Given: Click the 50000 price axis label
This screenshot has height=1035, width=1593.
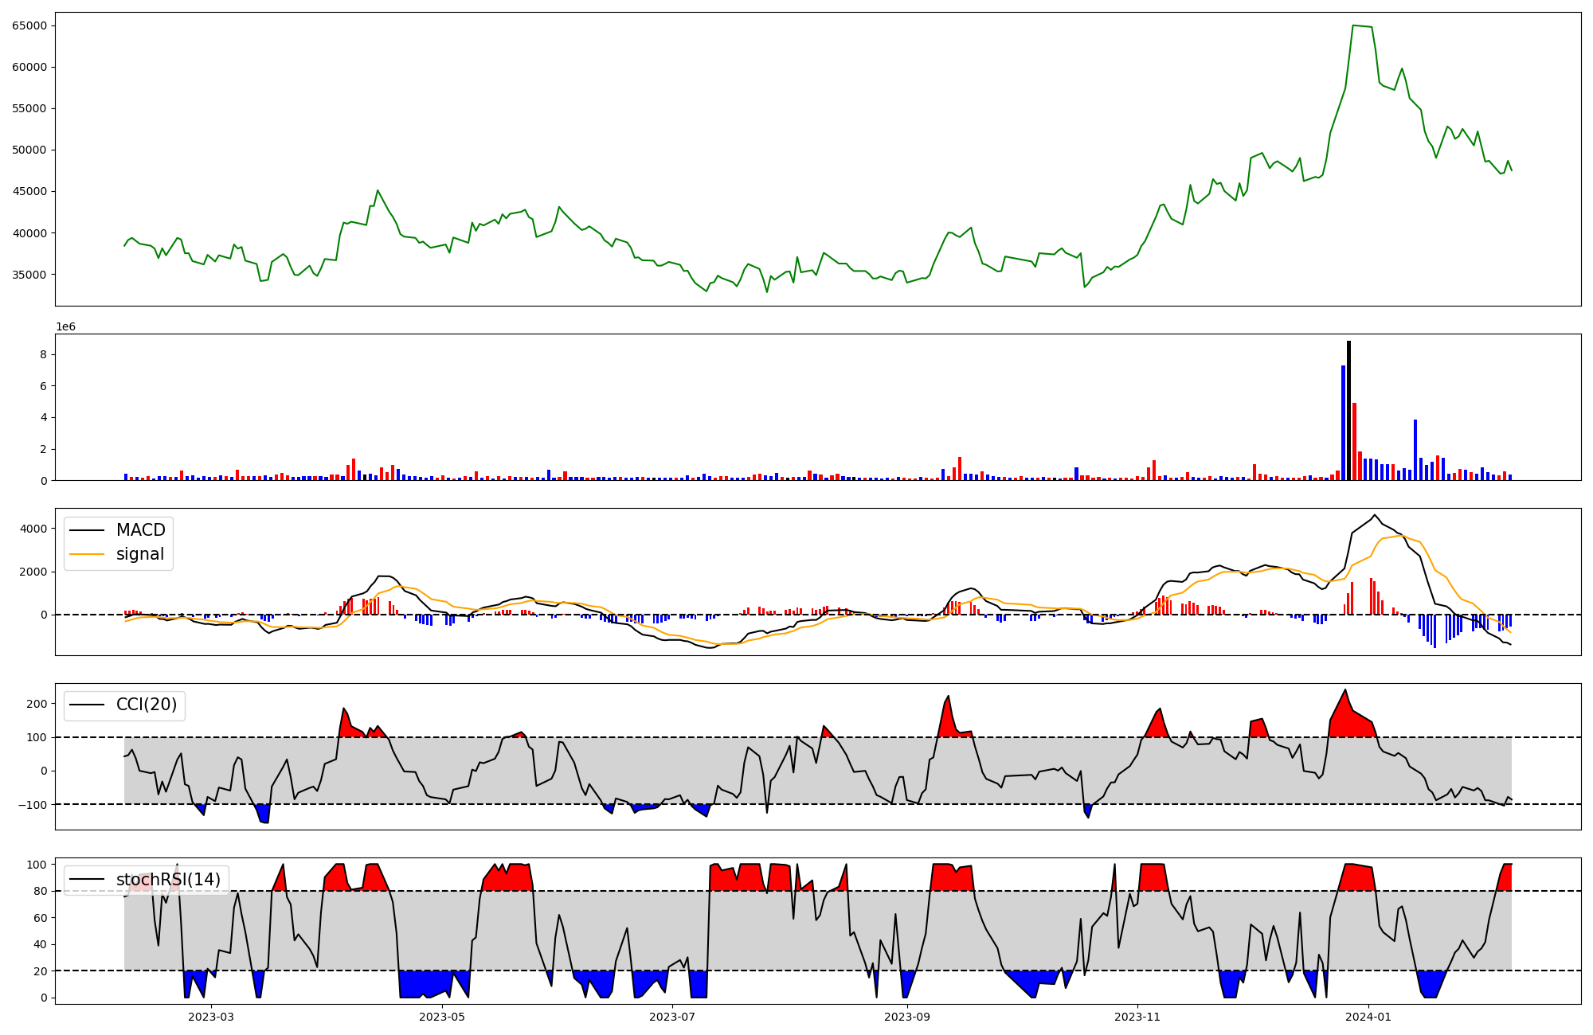Looking at the screenshot, I should click(29, 150).
